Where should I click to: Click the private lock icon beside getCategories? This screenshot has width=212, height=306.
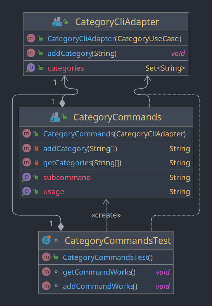coord(36,162)
